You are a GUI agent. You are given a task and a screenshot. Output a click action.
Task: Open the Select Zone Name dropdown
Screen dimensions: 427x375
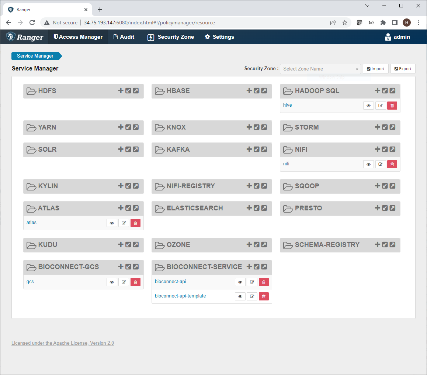320,69
